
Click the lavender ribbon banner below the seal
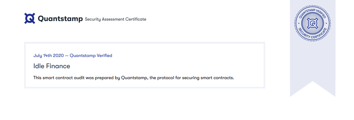(312, 66)
